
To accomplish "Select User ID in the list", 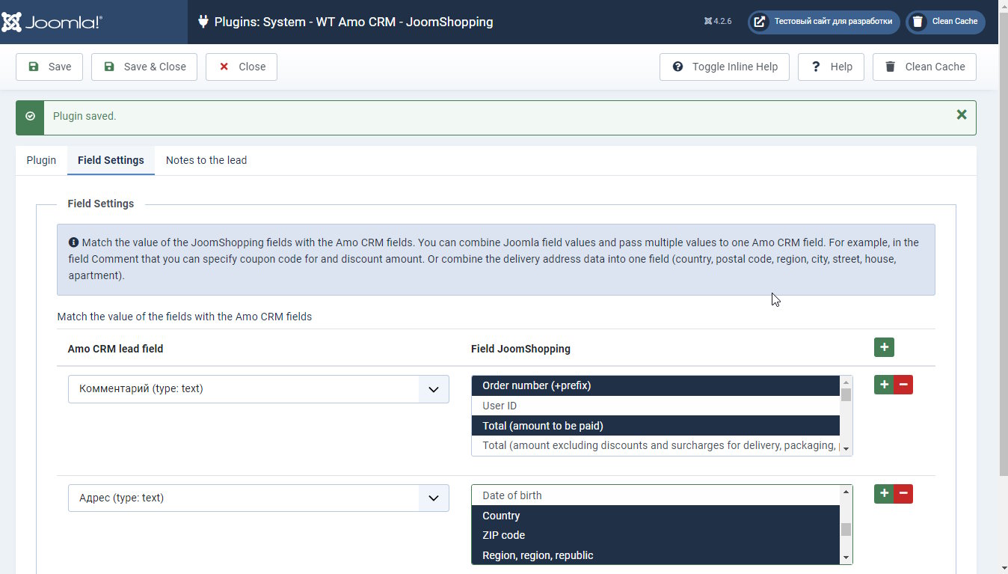I will [x=656, y=406].
